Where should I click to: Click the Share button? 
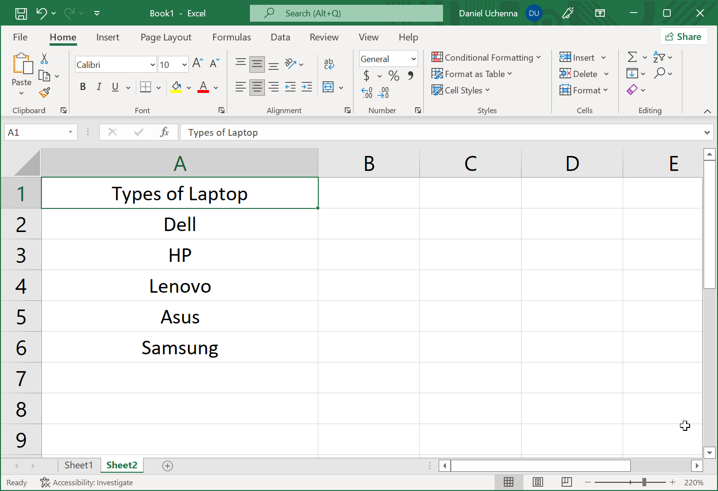pyautogui.click(x=683, y=37)
